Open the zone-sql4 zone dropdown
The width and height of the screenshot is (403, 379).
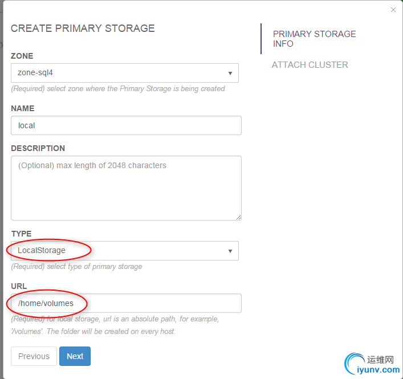click(x=124, y=73)
